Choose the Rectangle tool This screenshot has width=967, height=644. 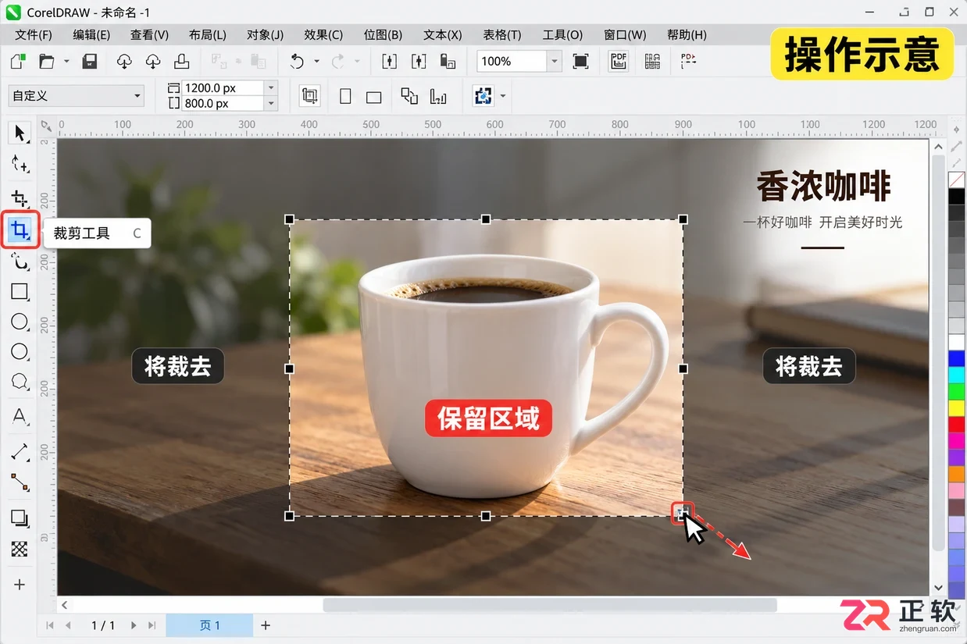coord(20,292)
